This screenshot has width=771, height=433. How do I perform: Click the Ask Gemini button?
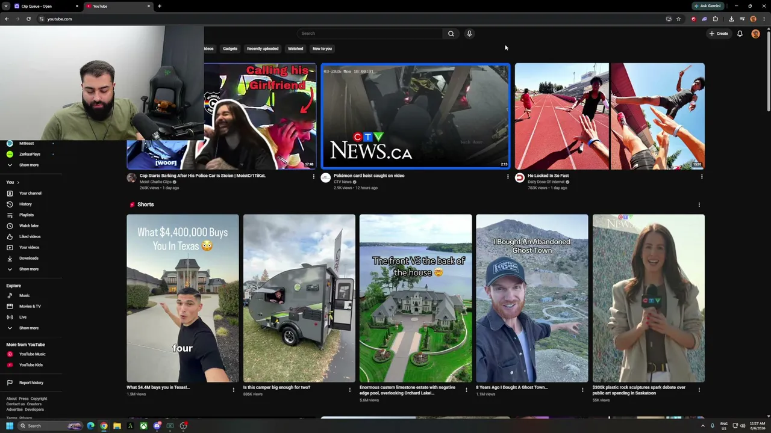707,6
